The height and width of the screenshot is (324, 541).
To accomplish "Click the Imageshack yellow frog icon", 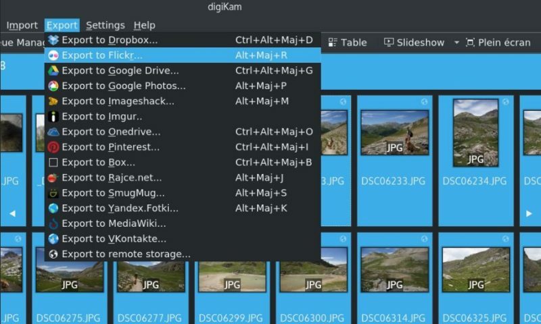I will click(53, 101).
